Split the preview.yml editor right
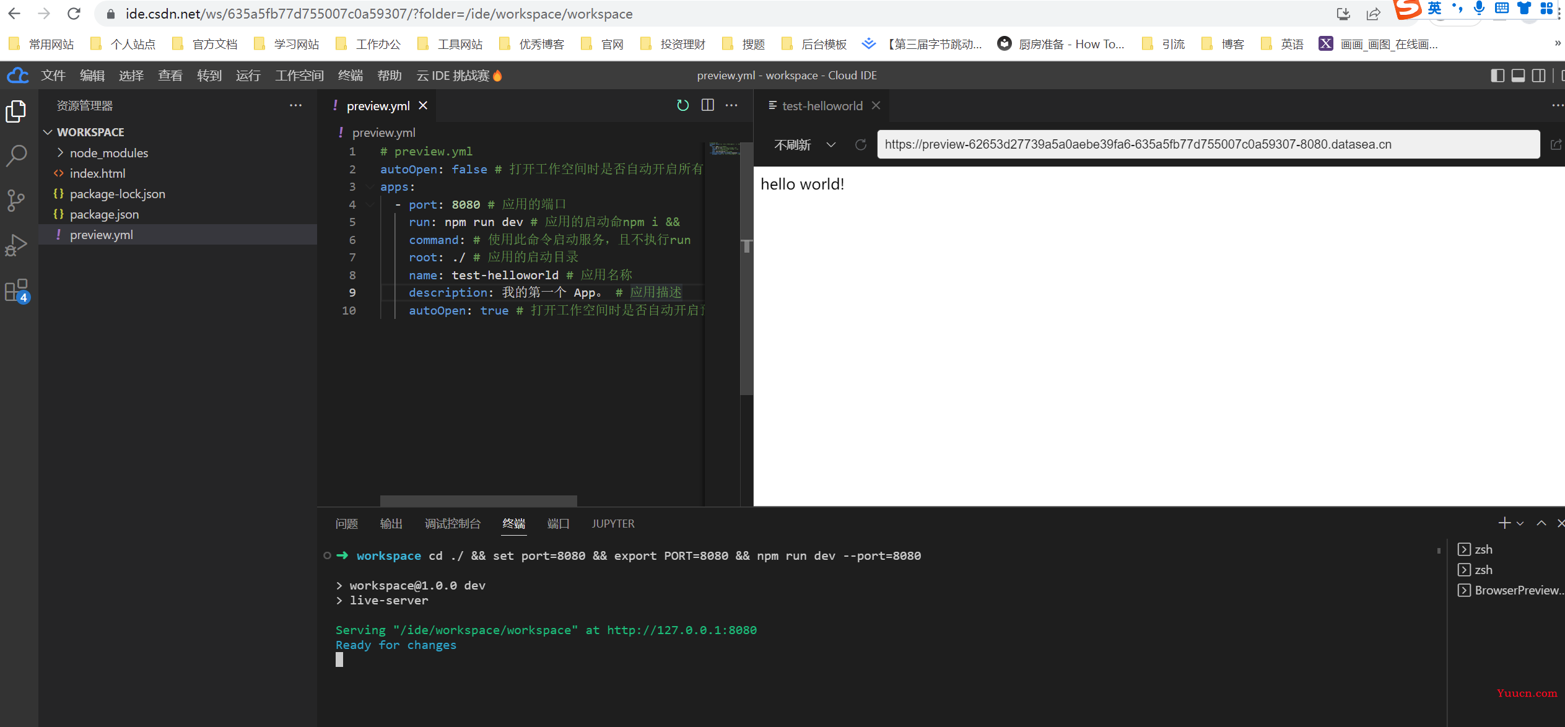The width and height of the screenshot is (1565, 727). 707,105
